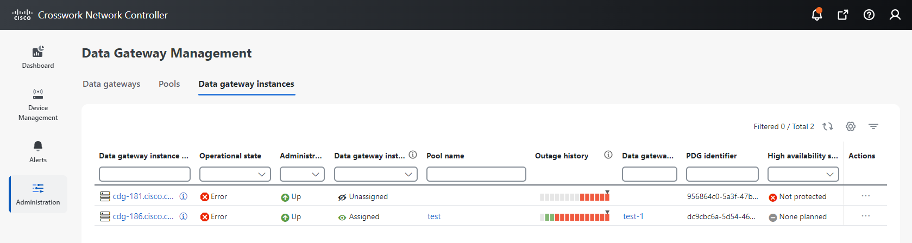The image size is (912, 243).
Task: Click info icon beside cdg-186.cisco.c...
Action: pyautogui.click(x=184, y=216)
